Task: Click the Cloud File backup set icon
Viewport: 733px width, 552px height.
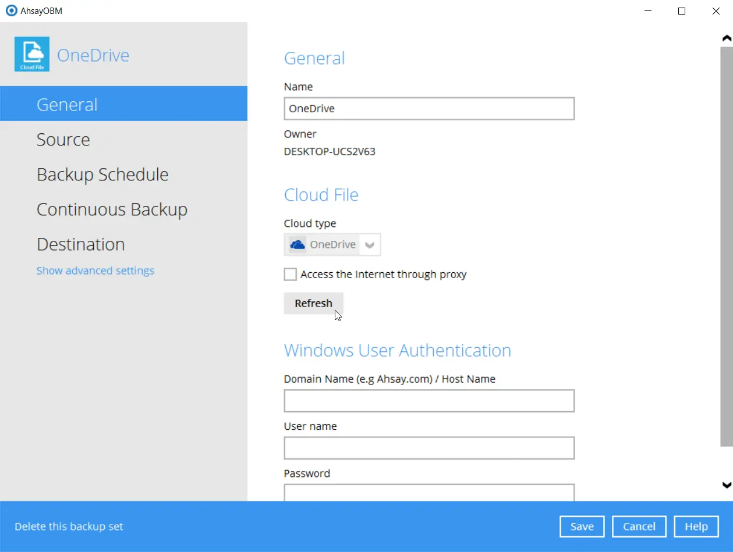Action: coord(31,54)
